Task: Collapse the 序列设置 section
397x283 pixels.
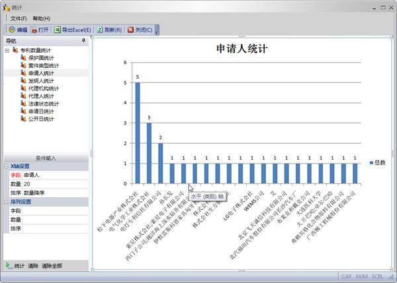Action: pos(7,202)
